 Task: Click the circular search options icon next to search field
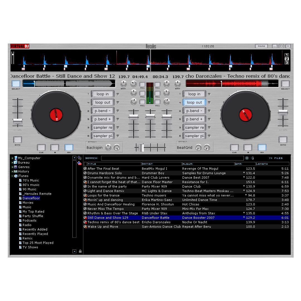(247, 158)
